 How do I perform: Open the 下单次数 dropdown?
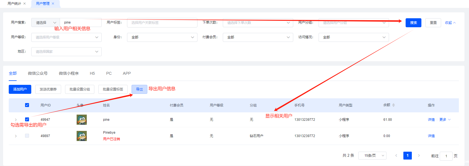click(x=258, y=23)
